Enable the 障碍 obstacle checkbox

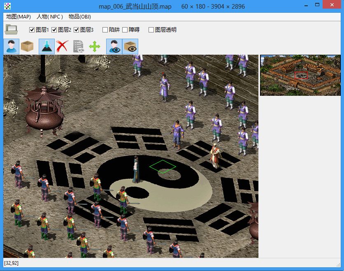pyautogui.click(x=125, y=30)
